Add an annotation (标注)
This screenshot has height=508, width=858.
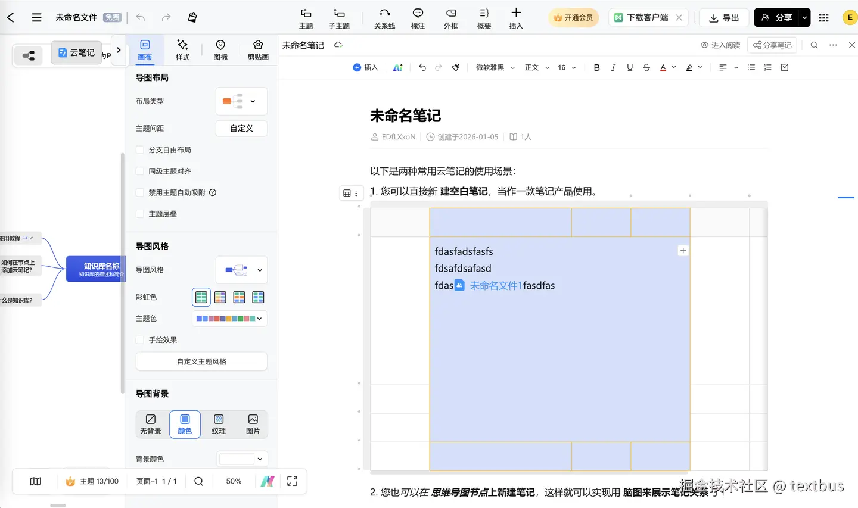pos(418,18)
